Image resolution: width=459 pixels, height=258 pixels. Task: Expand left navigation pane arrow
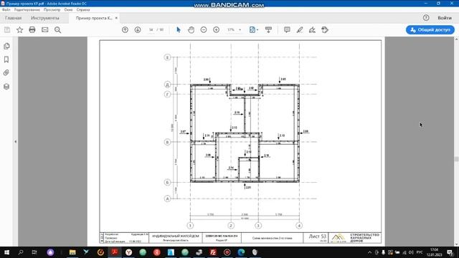(x=16, y=142)
